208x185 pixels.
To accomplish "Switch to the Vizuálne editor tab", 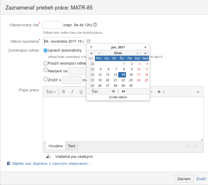I will (x=56, y=146).
